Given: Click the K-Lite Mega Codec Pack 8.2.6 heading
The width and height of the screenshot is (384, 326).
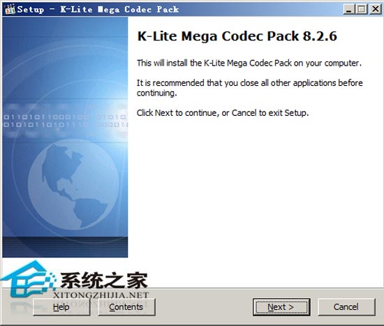Looking at the screenshot, I should coord(237,36).
